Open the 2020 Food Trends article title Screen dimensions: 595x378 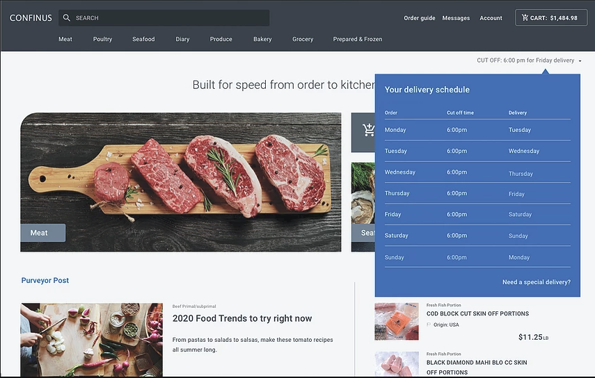[242, 318]
